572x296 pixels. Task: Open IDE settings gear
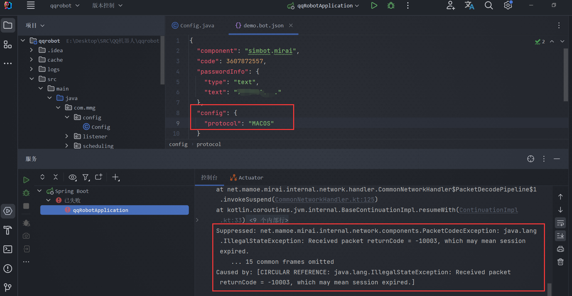click(508, 6)
